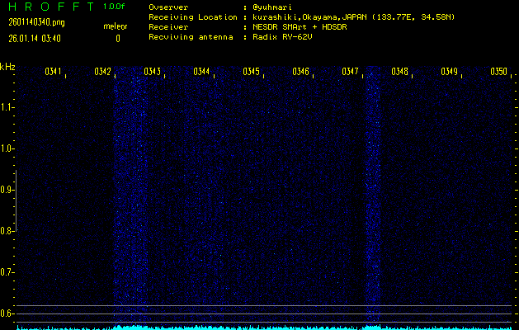Click time marker 0343

click(x=153, y=71)
